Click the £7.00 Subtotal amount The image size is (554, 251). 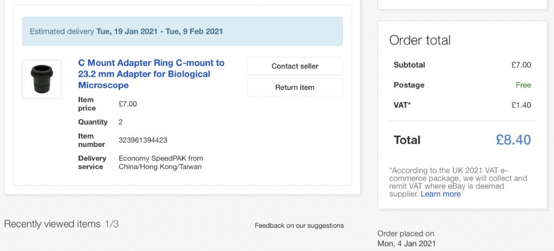point(521,65)
